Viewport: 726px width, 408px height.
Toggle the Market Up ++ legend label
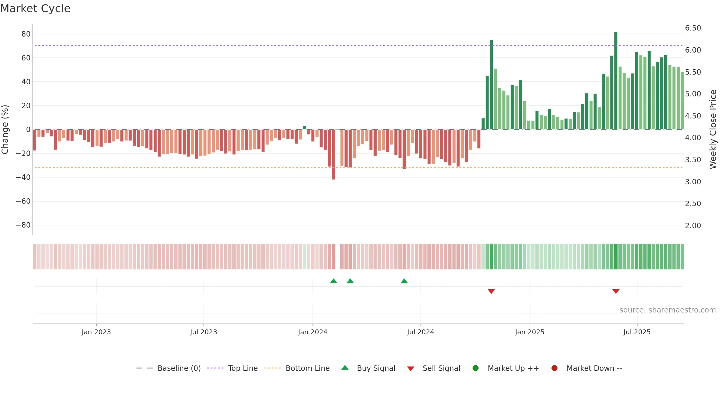click(513, 368)
